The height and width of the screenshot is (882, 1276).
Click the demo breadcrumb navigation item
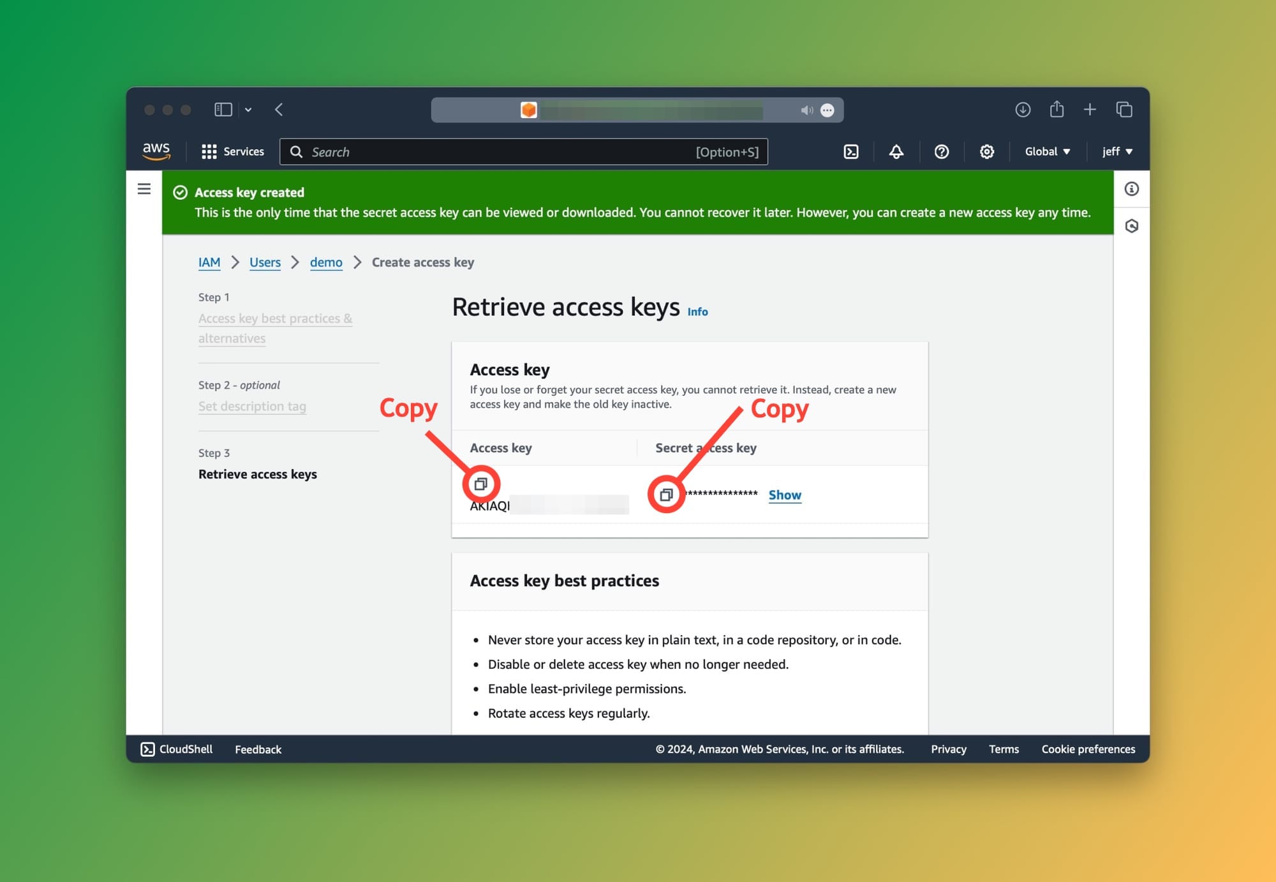[x=326, y=262]
